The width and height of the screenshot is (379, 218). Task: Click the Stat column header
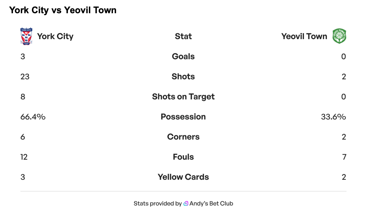coord(183,36)
